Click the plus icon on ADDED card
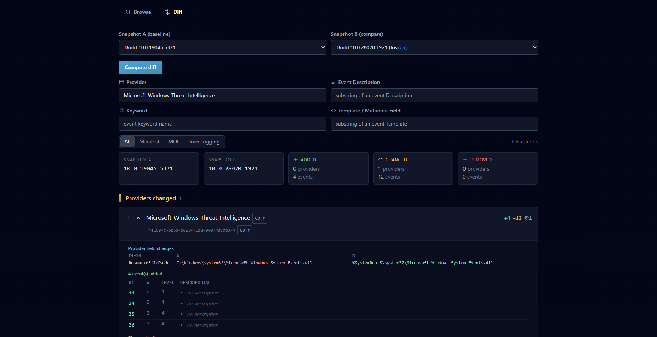Image resolution: width=657 pixels, height=337 pixels. tap(296, 160)
